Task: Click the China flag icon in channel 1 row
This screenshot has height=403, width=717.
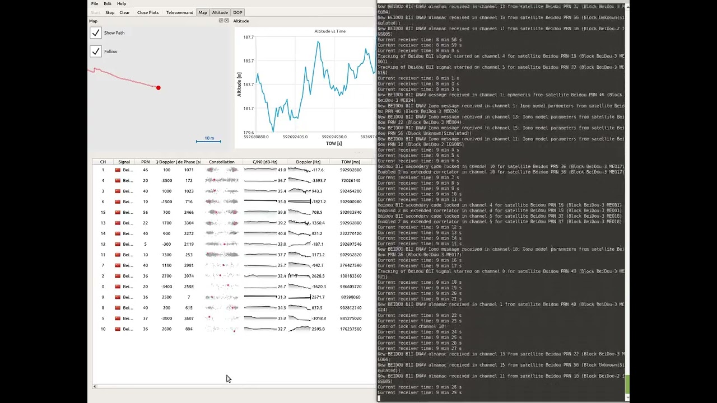Action: point(118,170)
